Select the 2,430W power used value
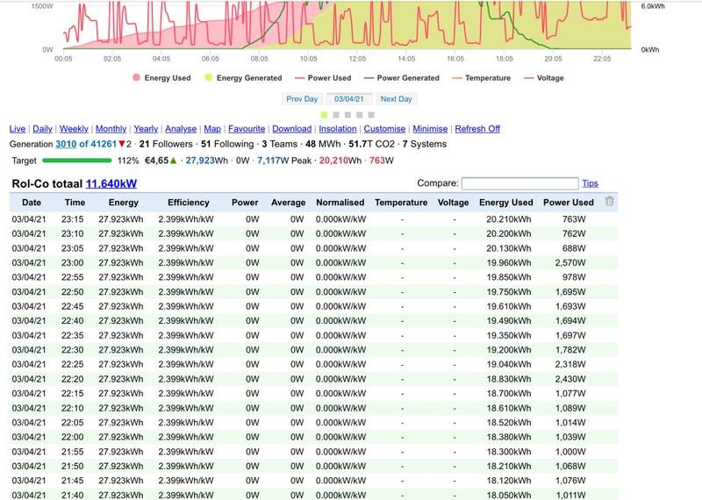702x500 pixels. tap(570, 379)
